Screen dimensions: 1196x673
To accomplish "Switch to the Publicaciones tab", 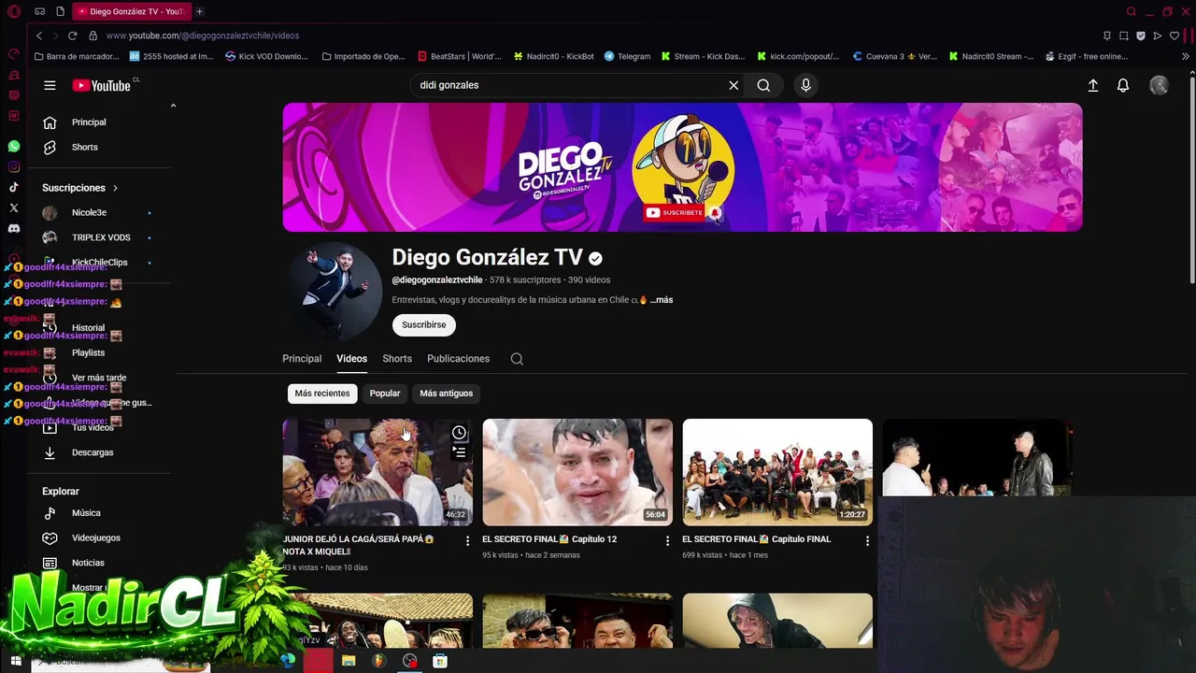I will coord(458,359).
